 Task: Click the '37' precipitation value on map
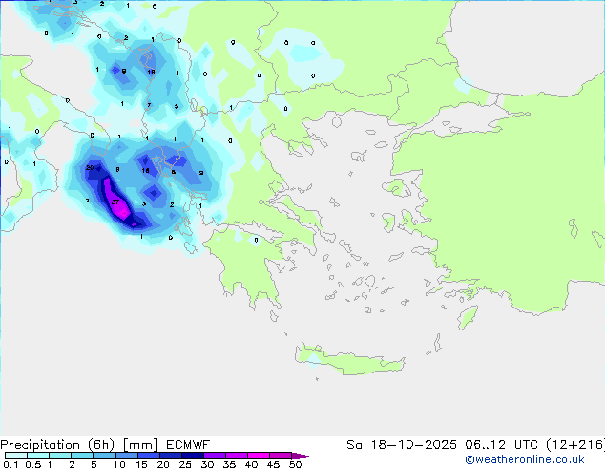click(x=115, y=202)
